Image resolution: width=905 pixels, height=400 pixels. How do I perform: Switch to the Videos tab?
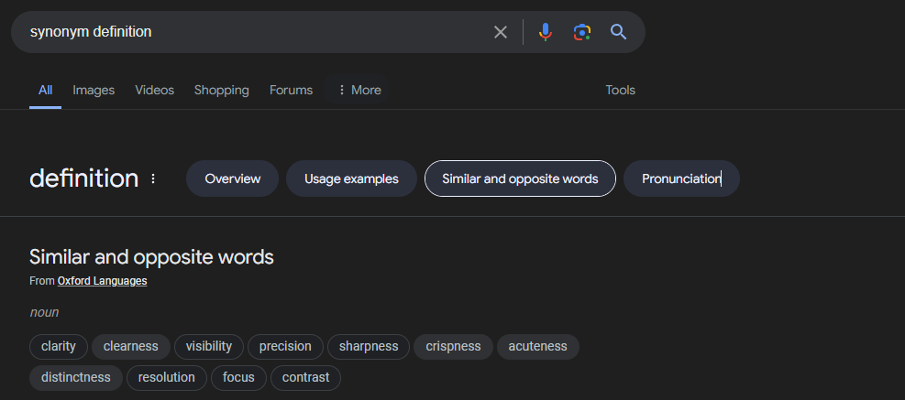[x=154, y=90]
